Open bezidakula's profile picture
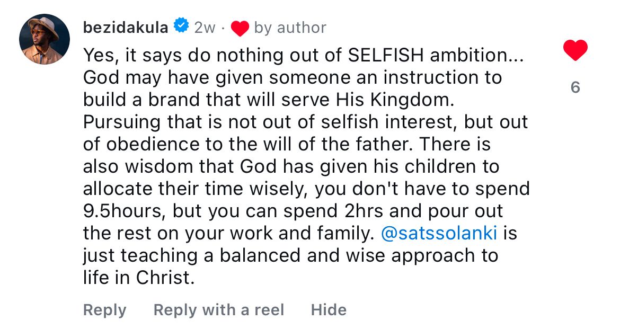This screenshot has width=620, height=329. tap(45, 39)
